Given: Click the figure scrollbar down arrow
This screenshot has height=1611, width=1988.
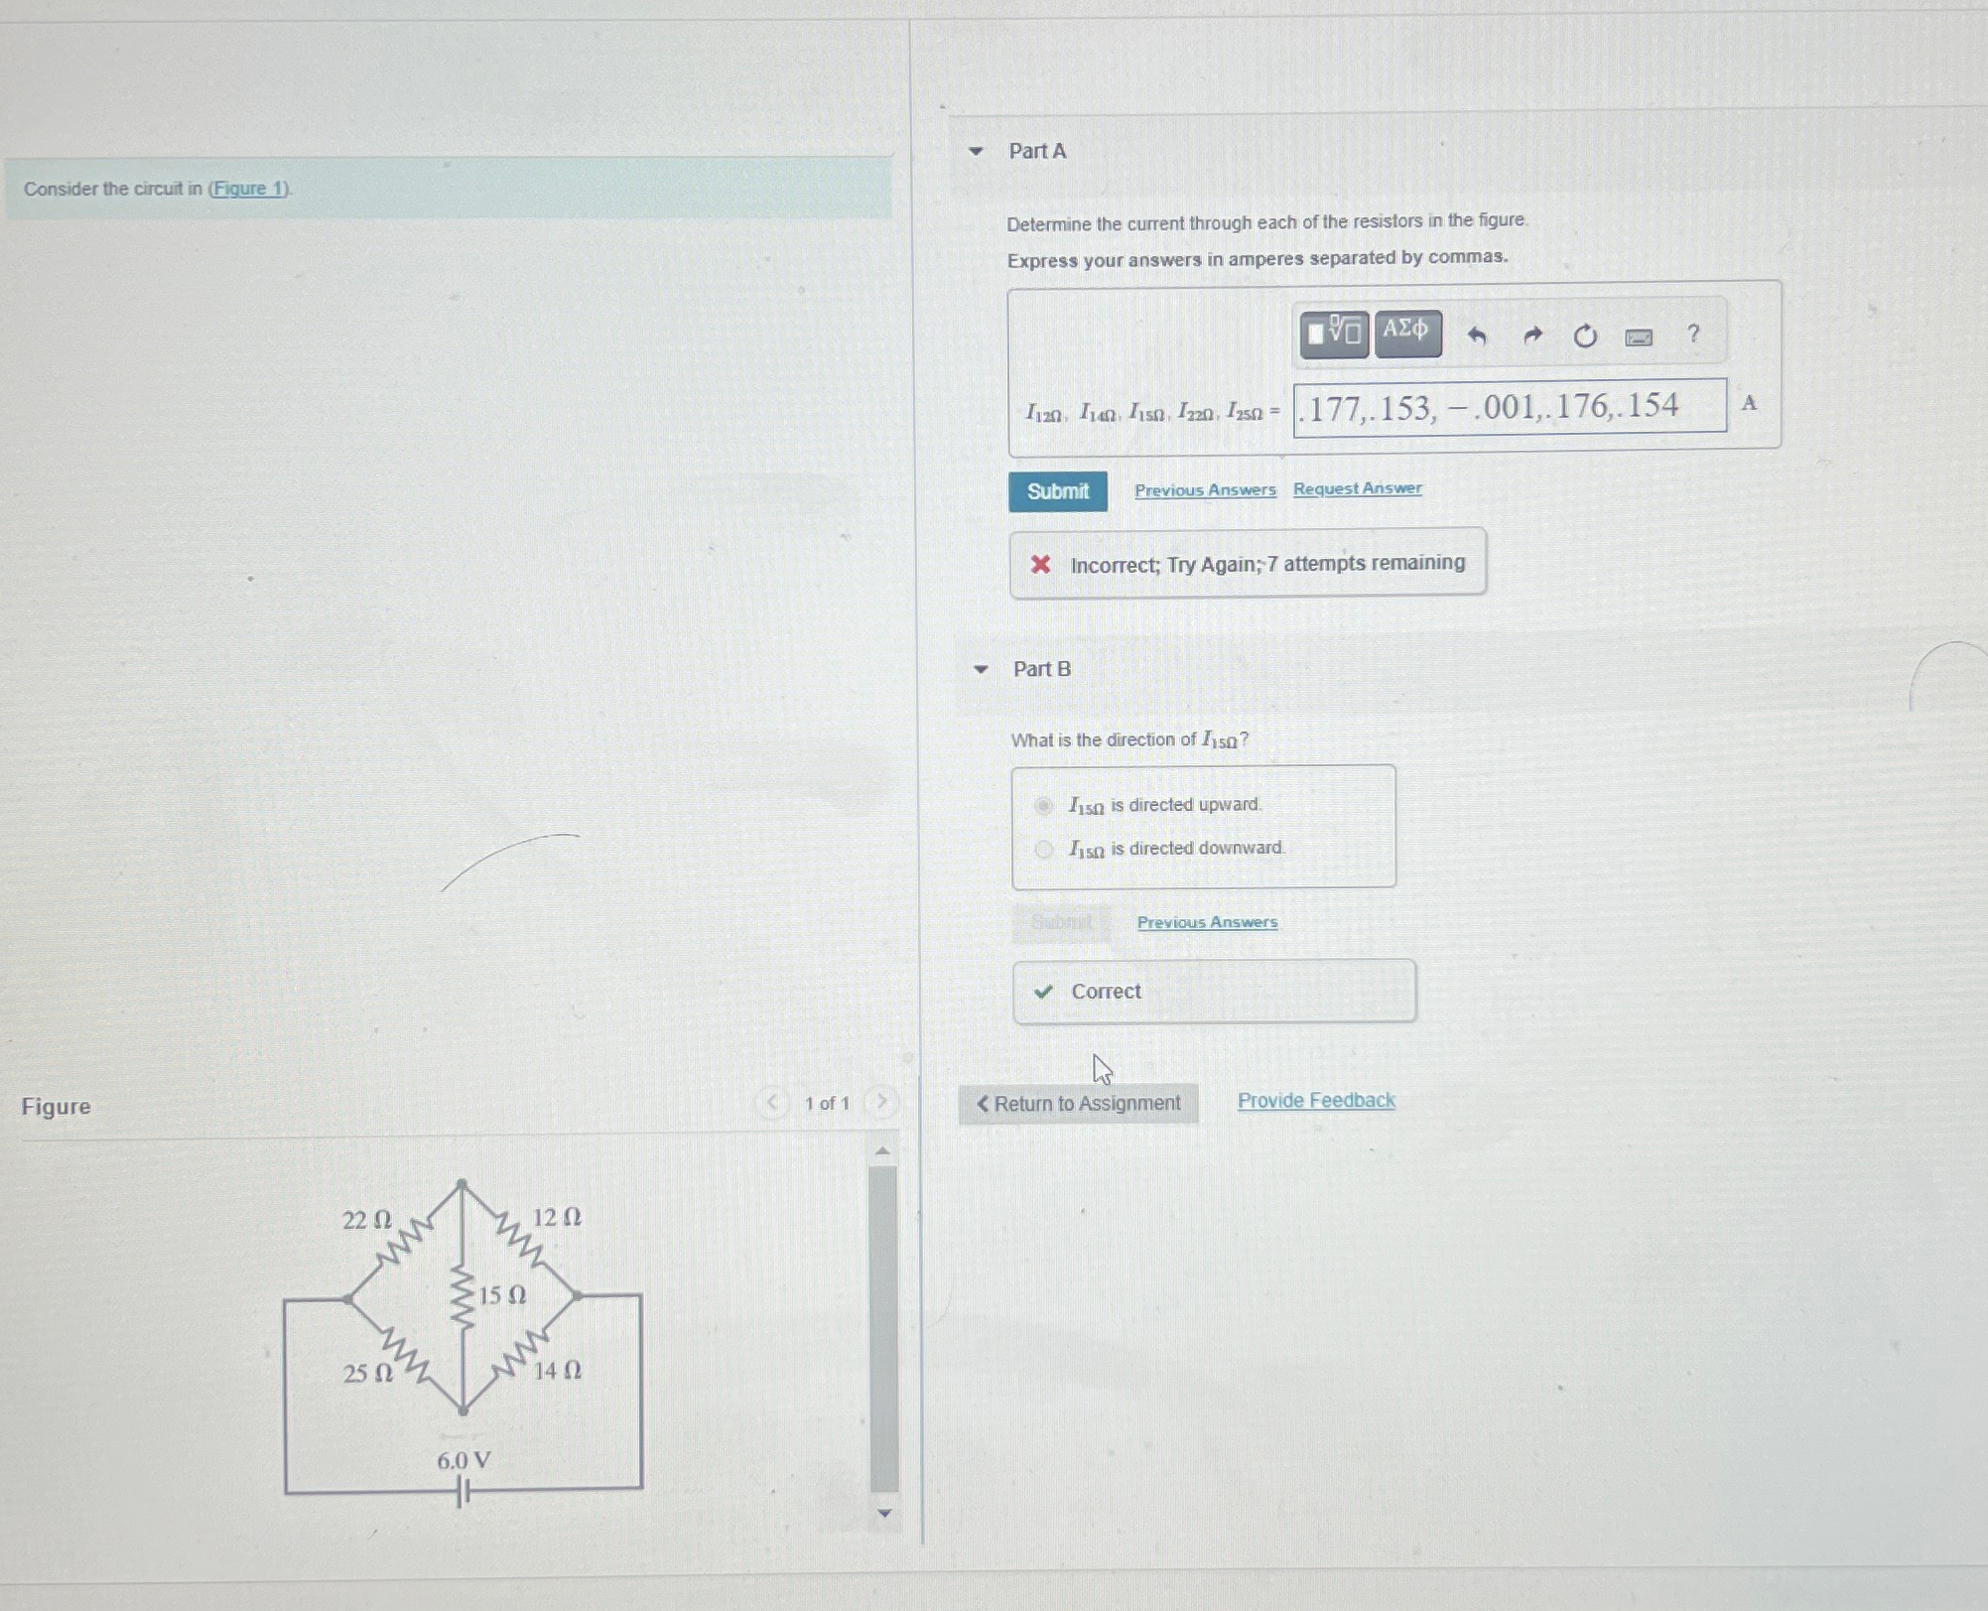Looking at the screenshot, I should coord(883,1514).
